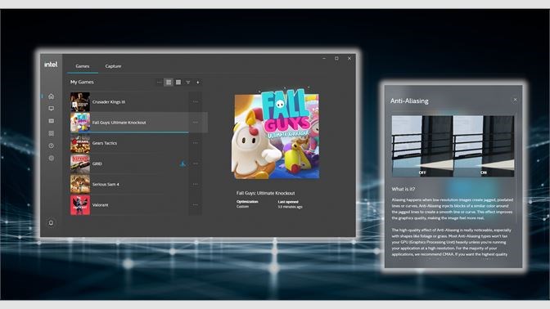Screen dimensions: 550x309
Task: Click the Anti-Aliasing OFF/ON comparison image
Action: tap(453, 146)
